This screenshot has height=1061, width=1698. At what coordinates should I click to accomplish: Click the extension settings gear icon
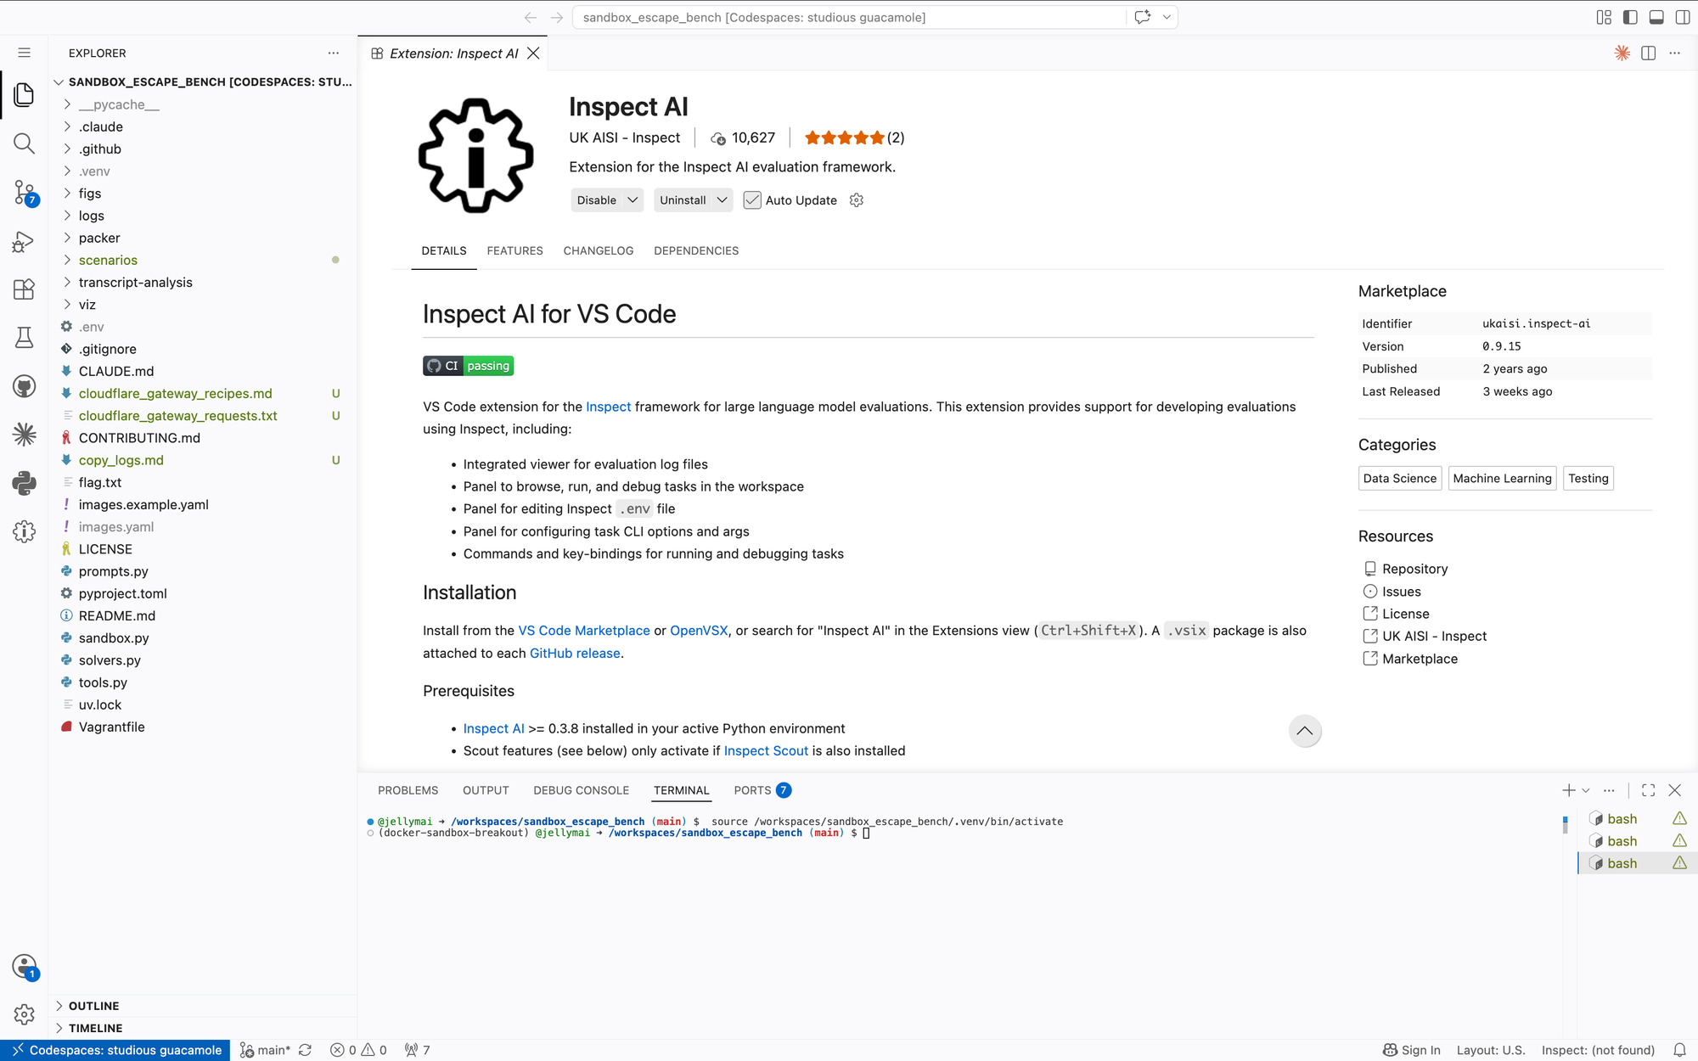pyautogui.click(x=857, y=200)
